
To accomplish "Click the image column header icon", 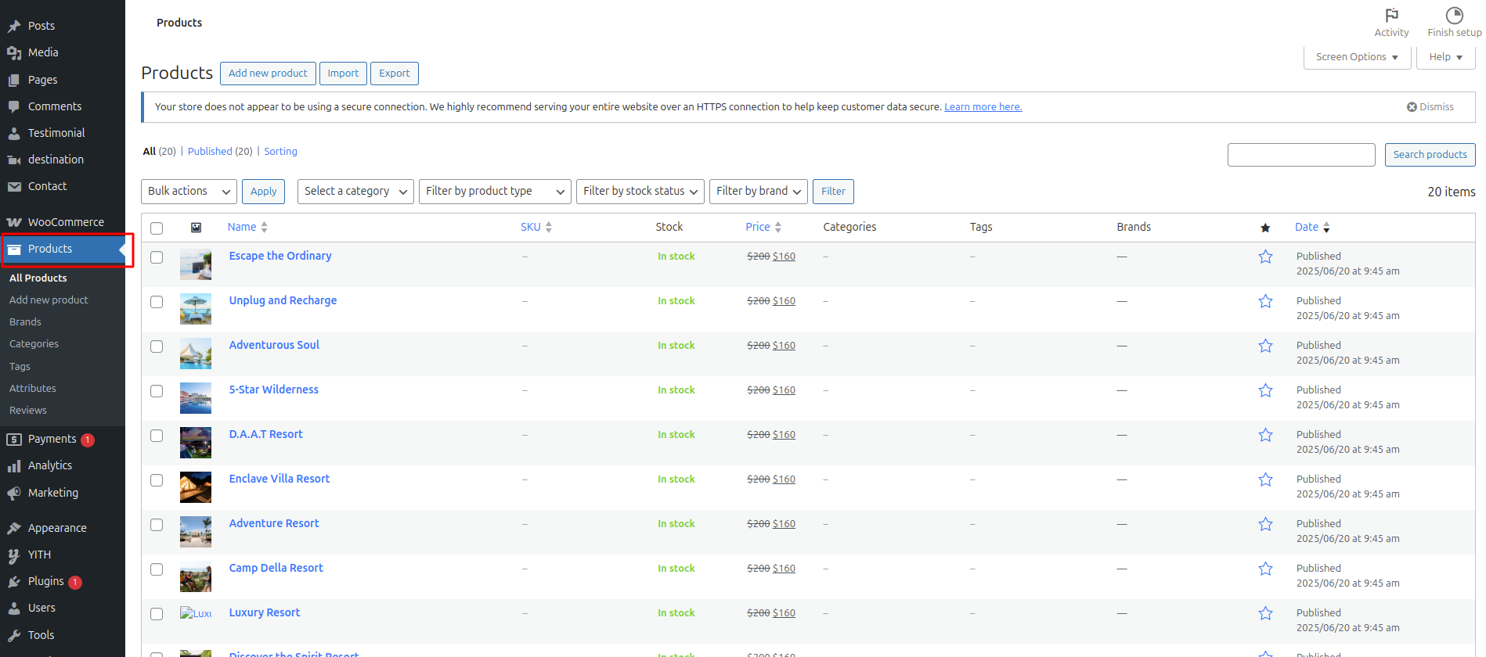I will point(196,228).
